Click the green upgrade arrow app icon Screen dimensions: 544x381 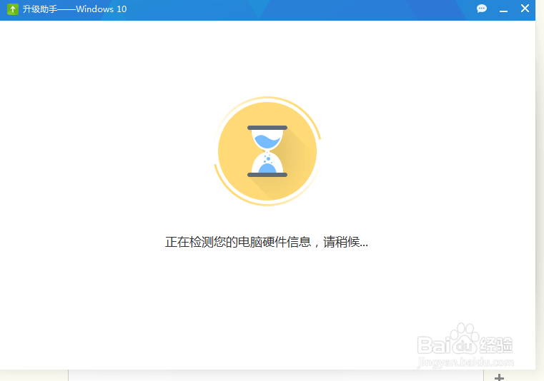[13, 9]
